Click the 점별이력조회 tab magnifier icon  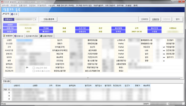coord(27,36)
